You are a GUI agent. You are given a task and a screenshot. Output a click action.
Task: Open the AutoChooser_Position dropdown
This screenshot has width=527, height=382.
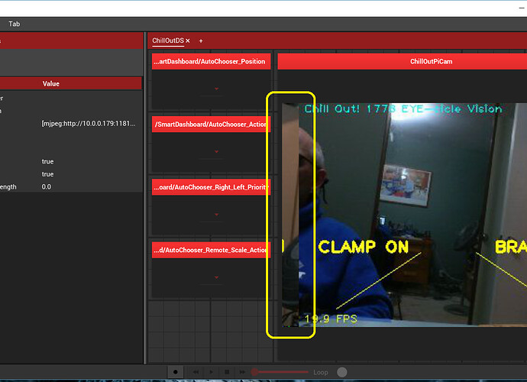211,89
